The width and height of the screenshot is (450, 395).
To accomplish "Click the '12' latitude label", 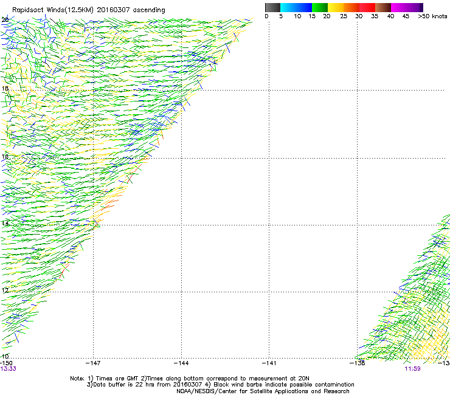I will click(x=5, y=290).
